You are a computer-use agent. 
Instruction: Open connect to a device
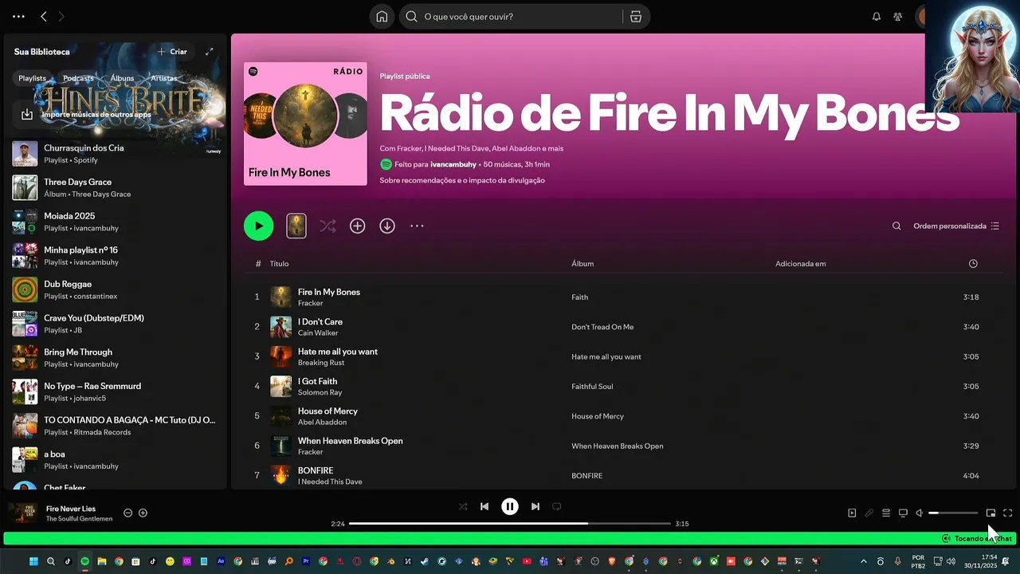pos(903,513)
